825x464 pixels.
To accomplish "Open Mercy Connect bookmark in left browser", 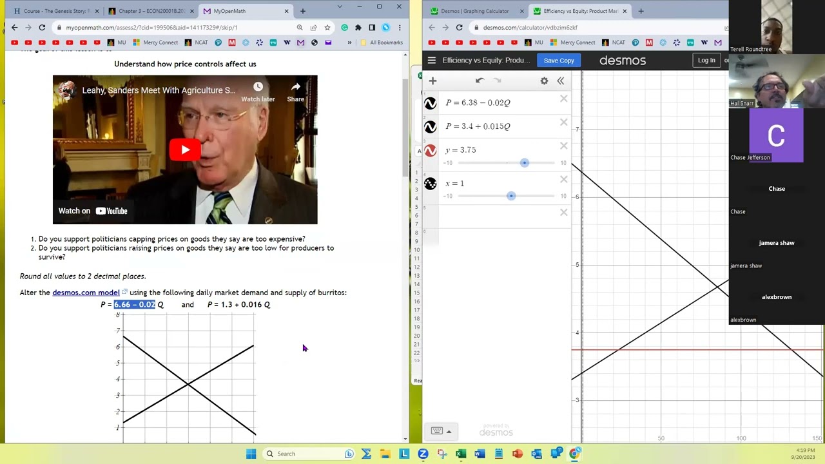I will [156, 43].
